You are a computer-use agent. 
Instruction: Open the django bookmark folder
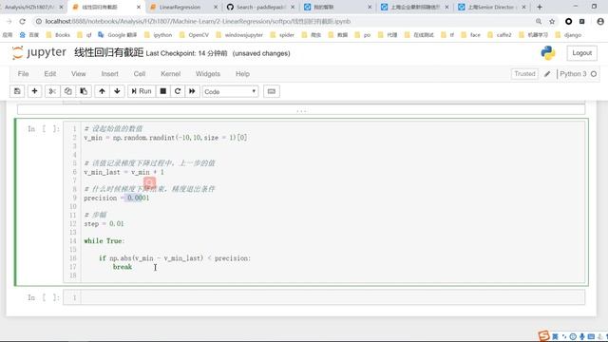[568, 35]
